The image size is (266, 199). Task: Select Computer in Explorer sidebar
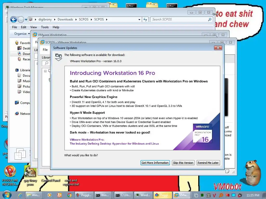point(23,103)
